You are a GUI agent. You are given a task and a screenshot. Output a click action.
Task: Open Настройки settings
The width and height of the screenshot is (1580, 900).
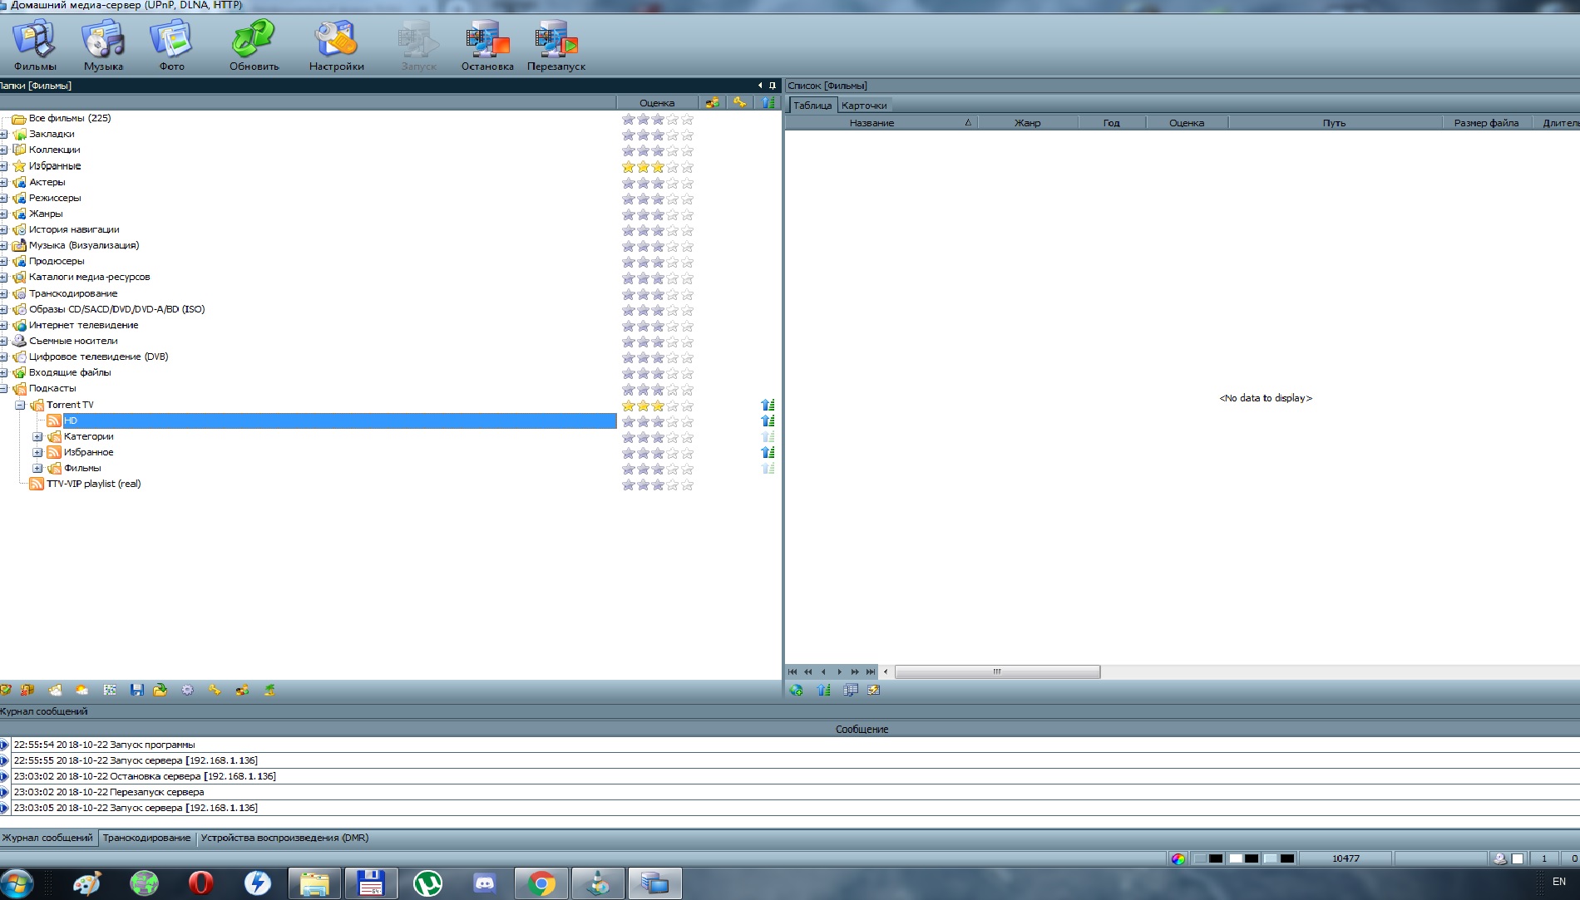(x=336, y=45)
